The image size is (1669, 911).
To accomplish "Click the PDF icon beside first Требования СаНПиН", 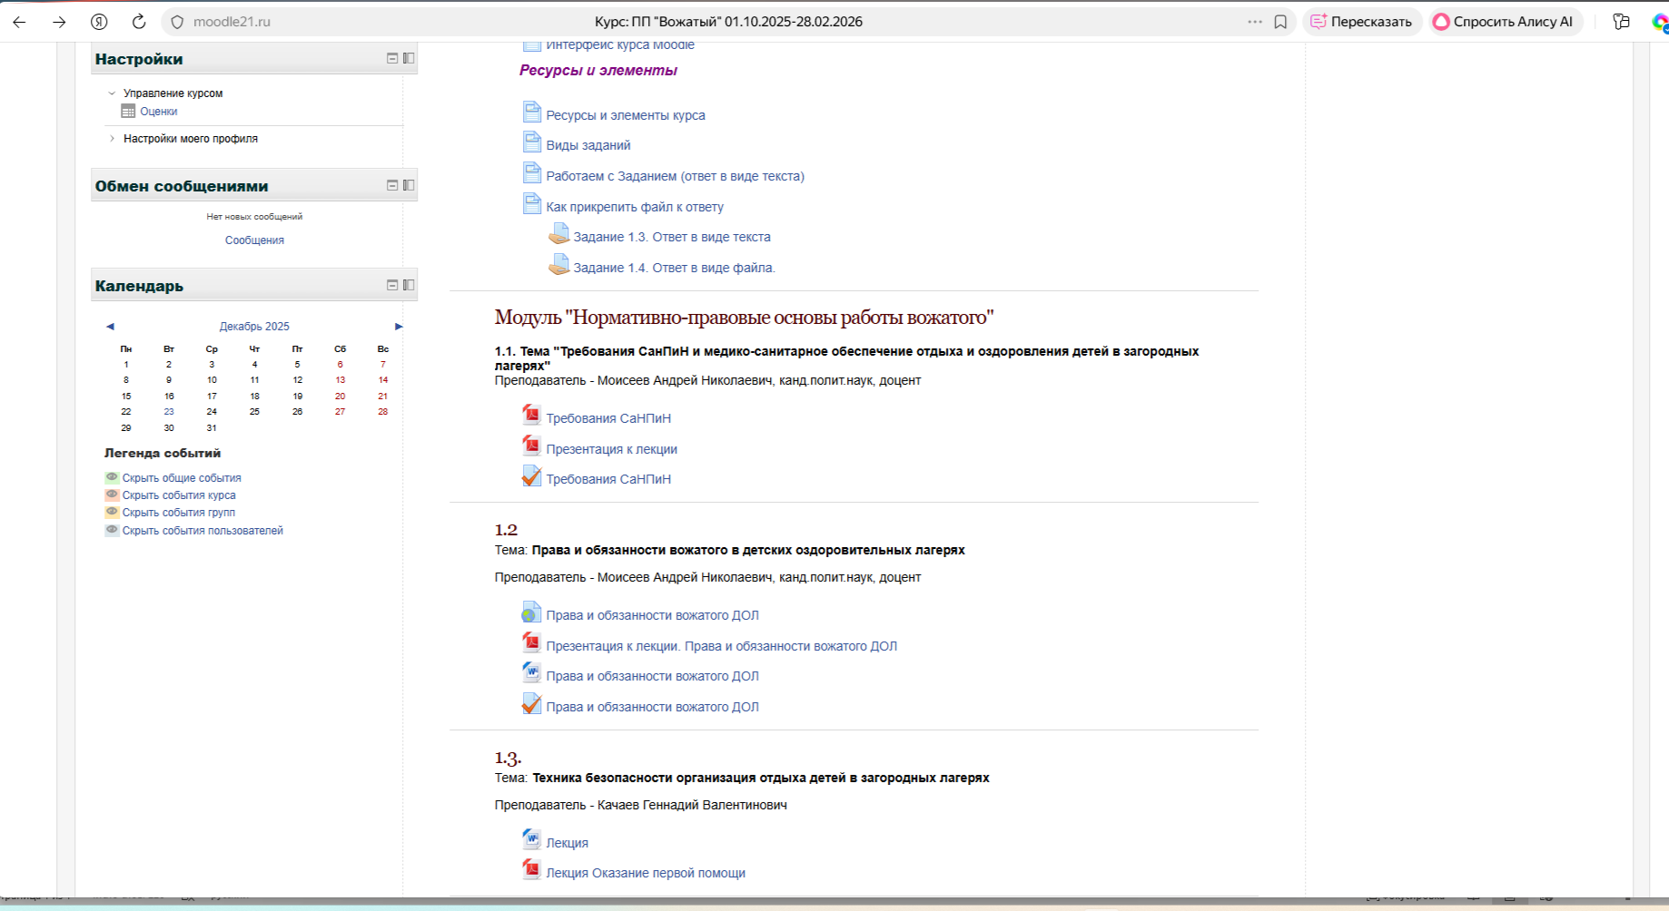I will pyautogui.click(x=531, y=416).
